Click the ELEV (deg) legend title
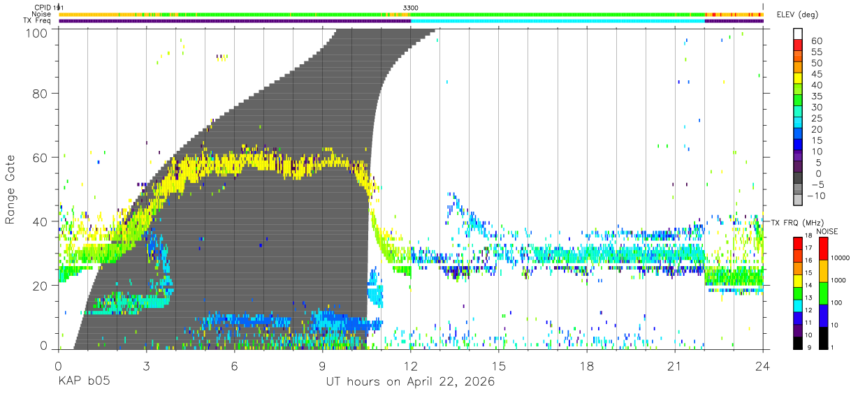858x396 pixels. coord(798,14)
